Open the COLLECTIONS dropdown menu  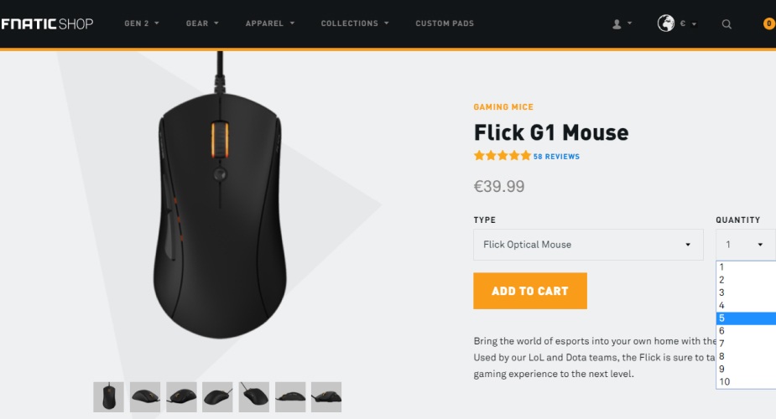355,23
